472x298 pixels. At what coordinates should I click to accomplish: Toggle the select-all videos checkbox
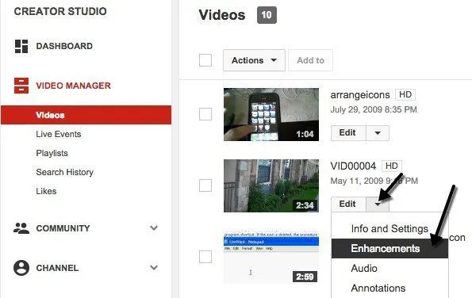pyautogui.click(x=205, y=60)
